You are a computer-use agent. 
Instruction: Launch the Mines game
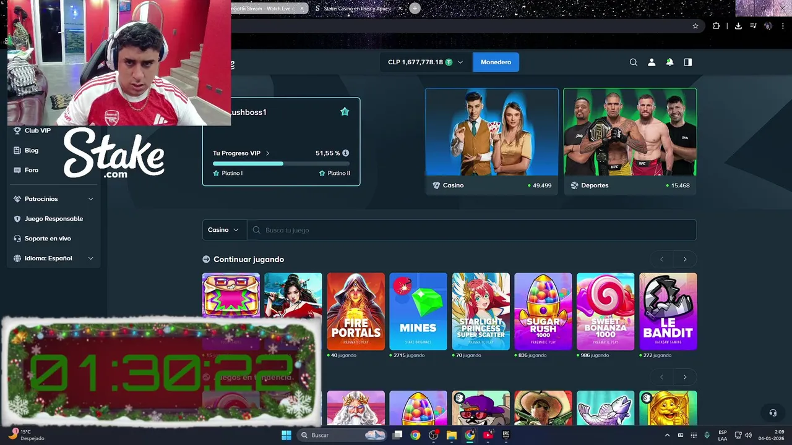tap(418, 311)
